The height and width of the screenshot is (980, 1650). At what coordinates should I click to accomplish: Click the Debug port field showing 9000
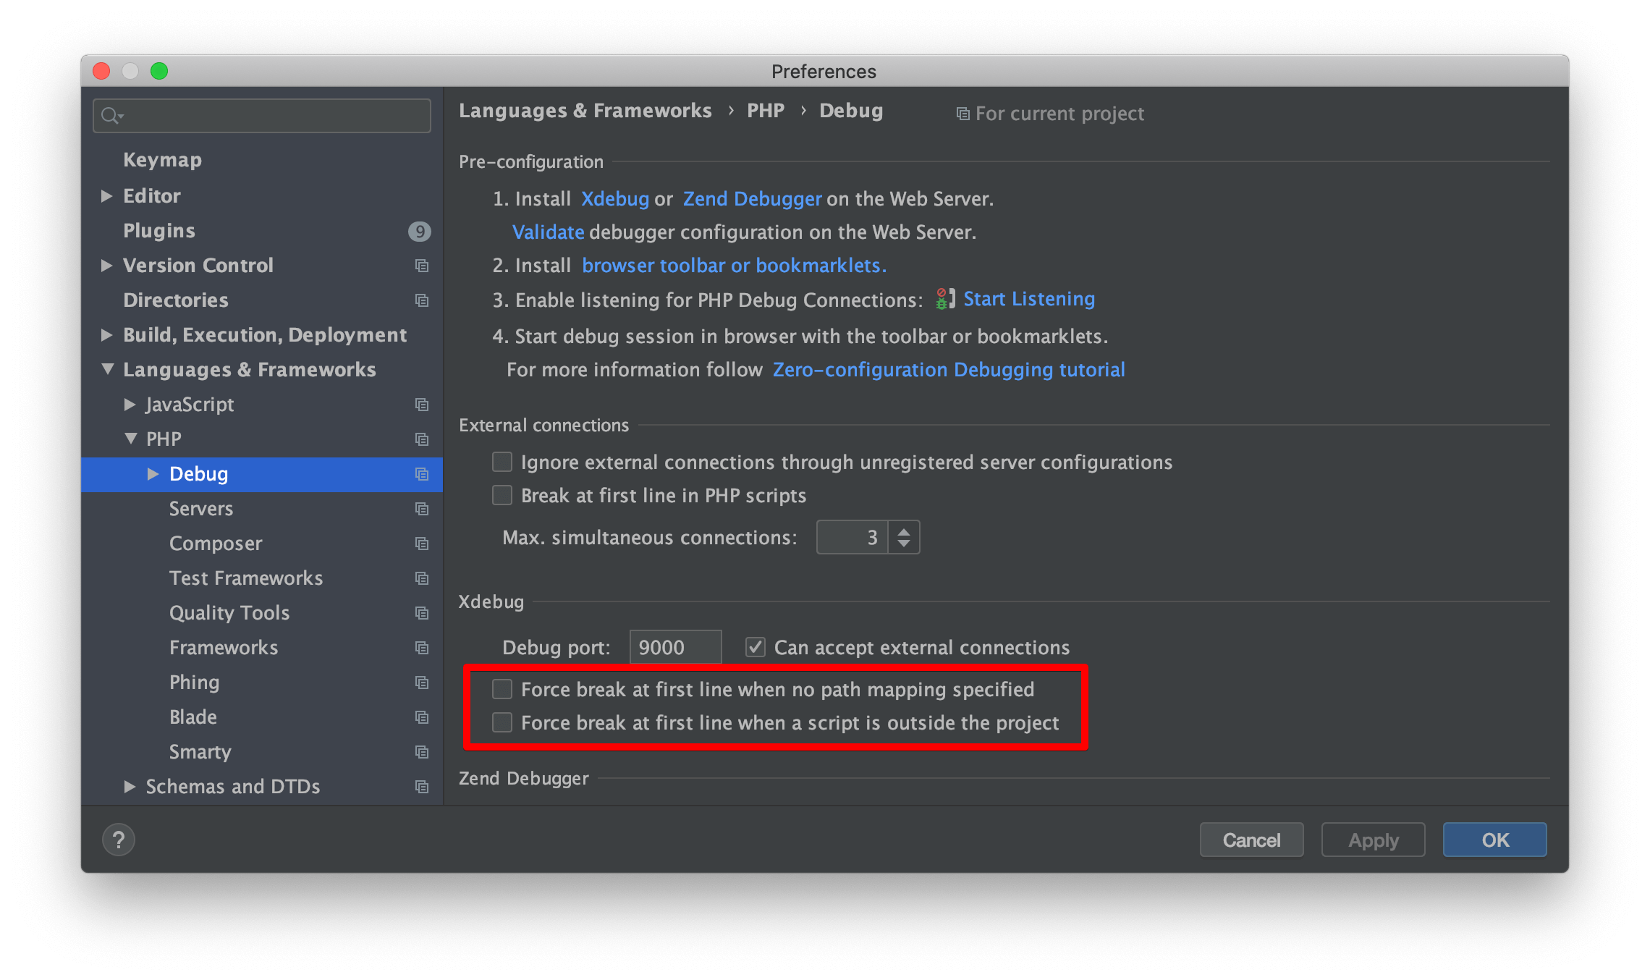675,647
